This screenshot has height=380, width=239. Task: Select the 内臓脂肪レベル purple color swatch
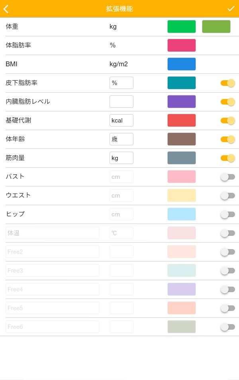coord(181,101)
